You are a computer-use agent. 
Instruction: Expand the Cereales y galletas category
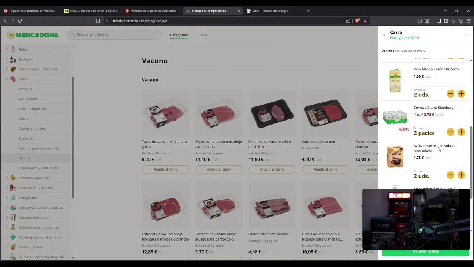point(7,178)
